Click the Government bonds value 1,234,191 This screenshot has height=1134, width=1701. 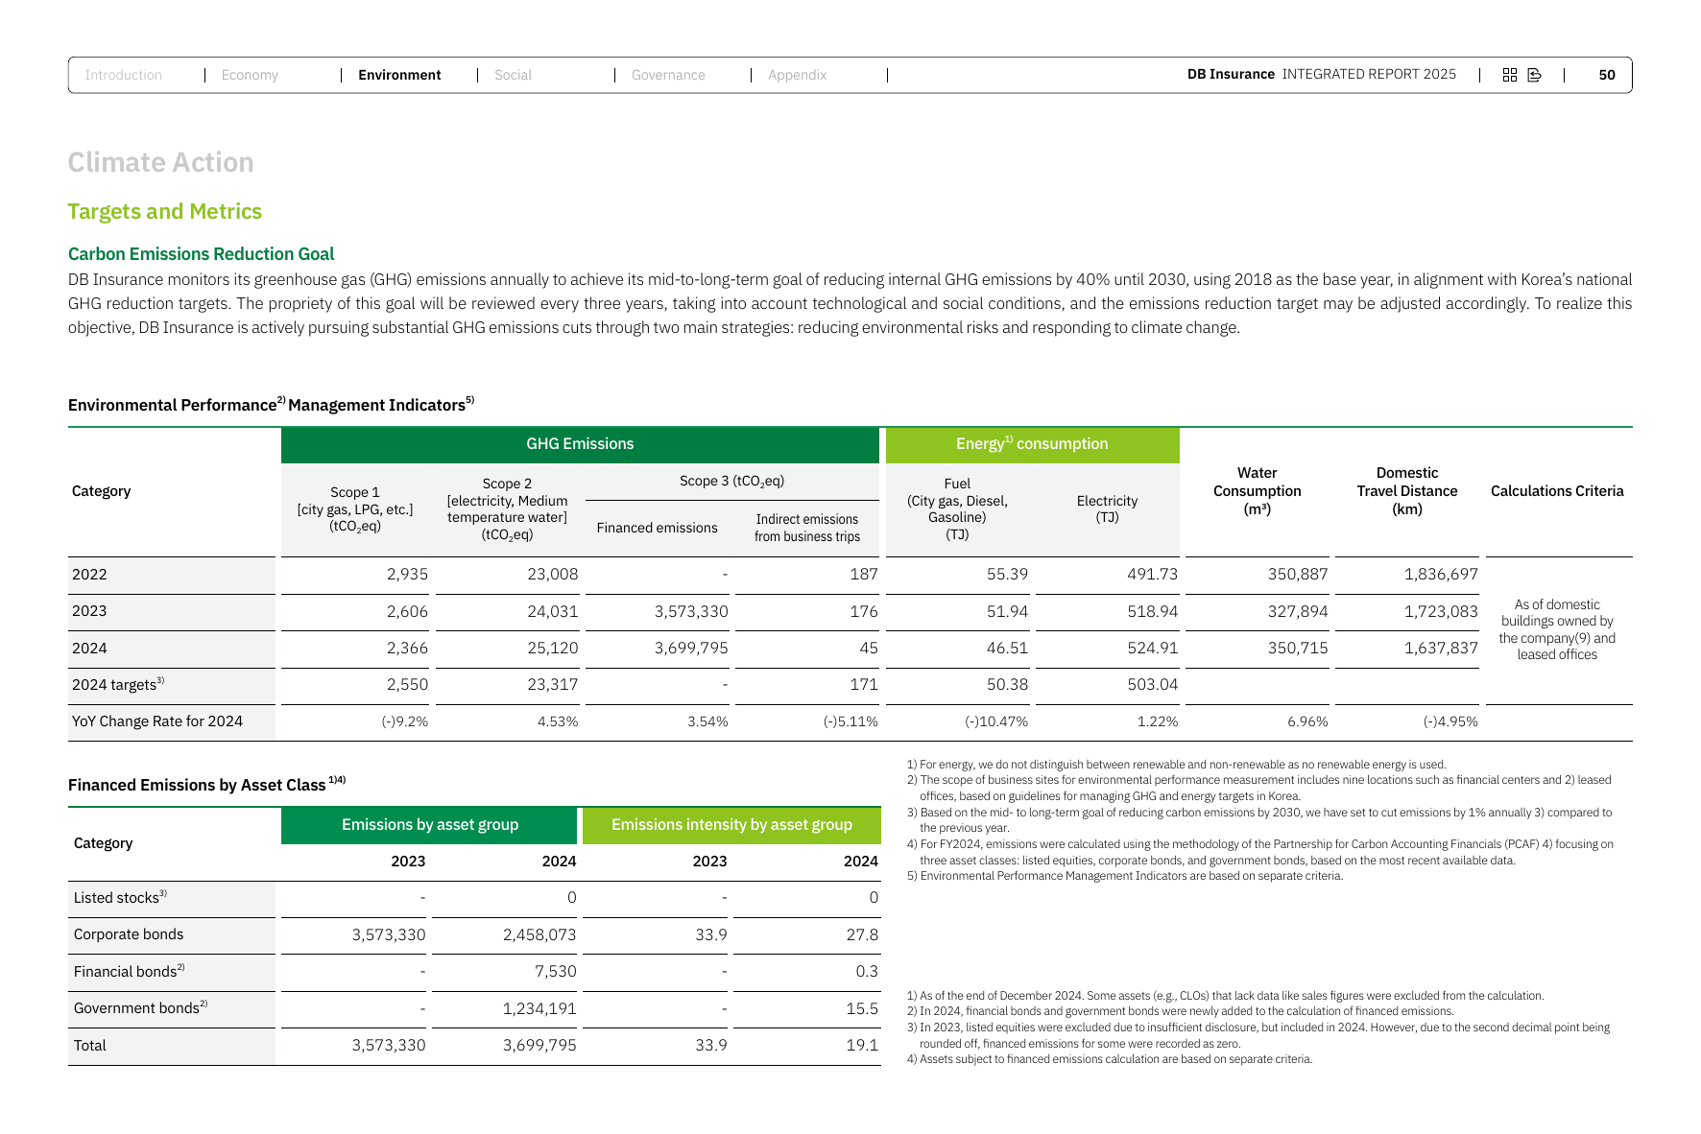tap(539, 1008)
